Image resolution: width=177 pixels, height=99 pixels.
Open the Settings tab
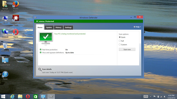coord(68,28)
